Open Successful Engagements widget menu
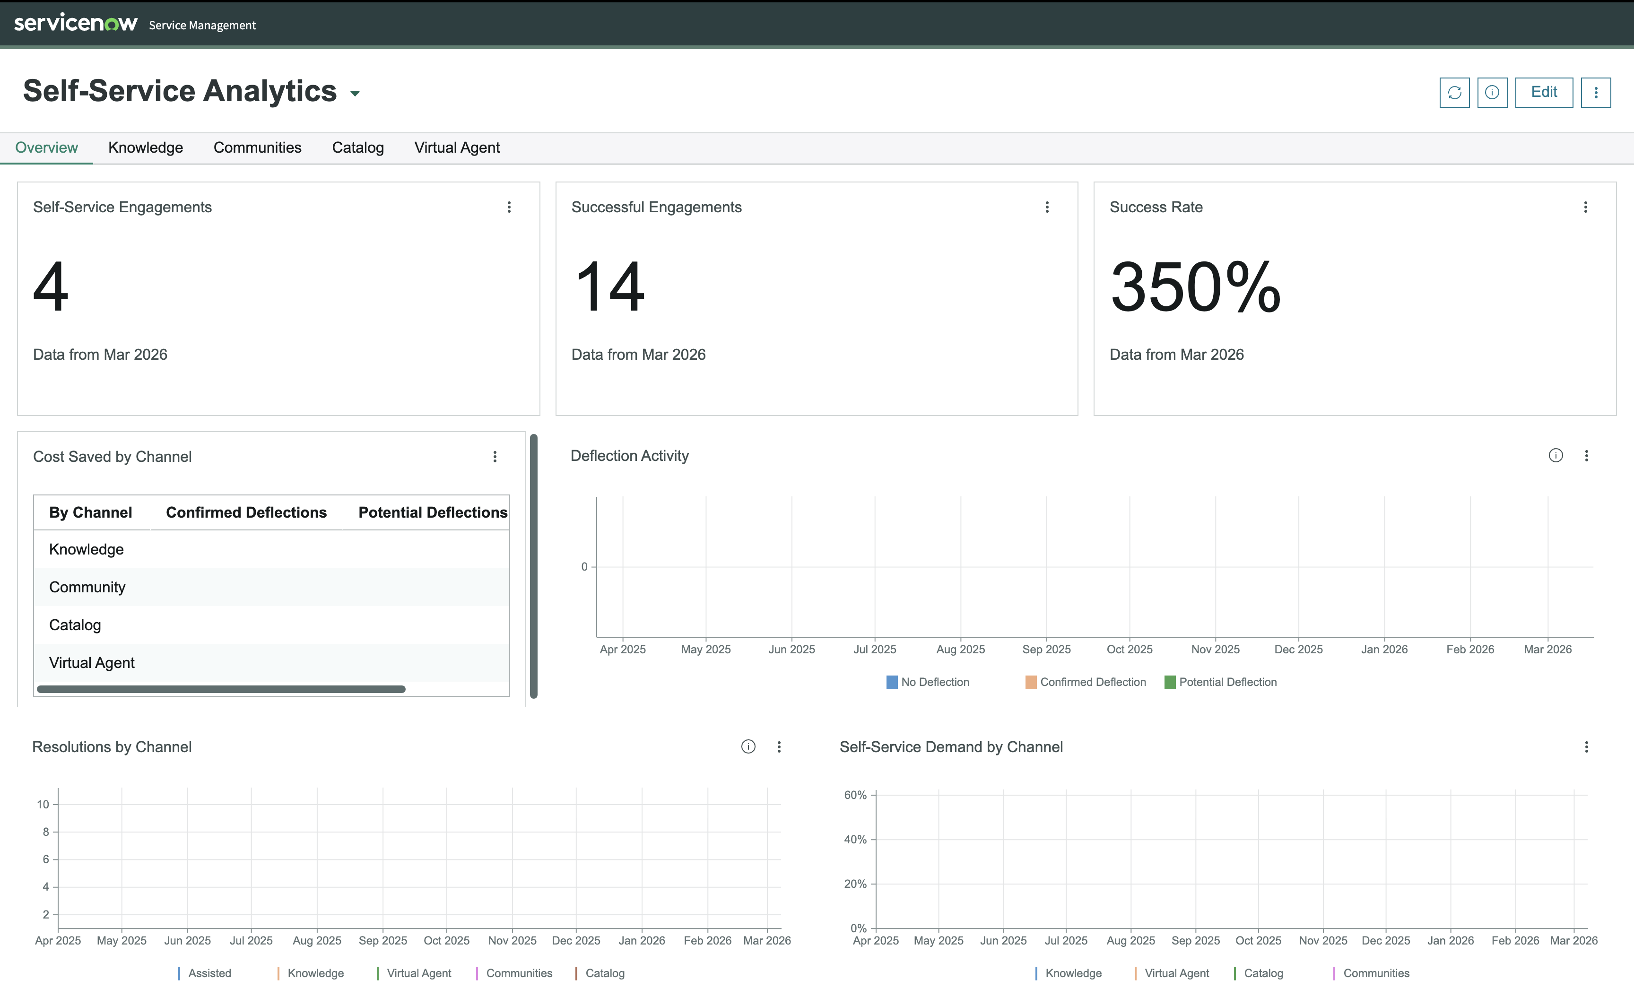The width and height of the screenshot is (1634, 988). coord(1047,207)
